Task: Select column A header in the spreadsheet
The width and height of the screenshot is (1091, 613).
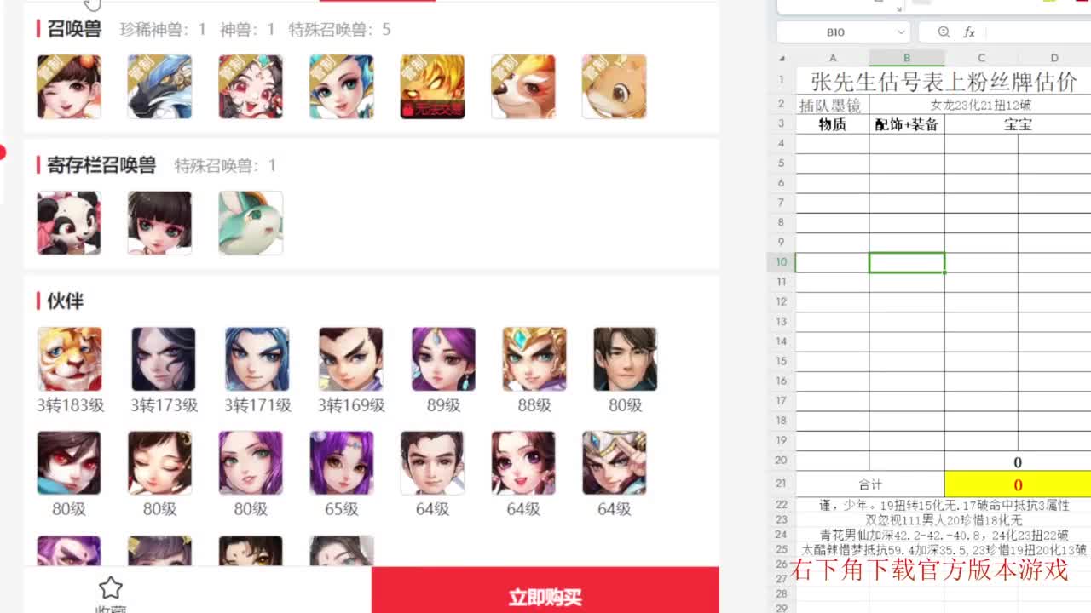Action: tap(833, 58)
